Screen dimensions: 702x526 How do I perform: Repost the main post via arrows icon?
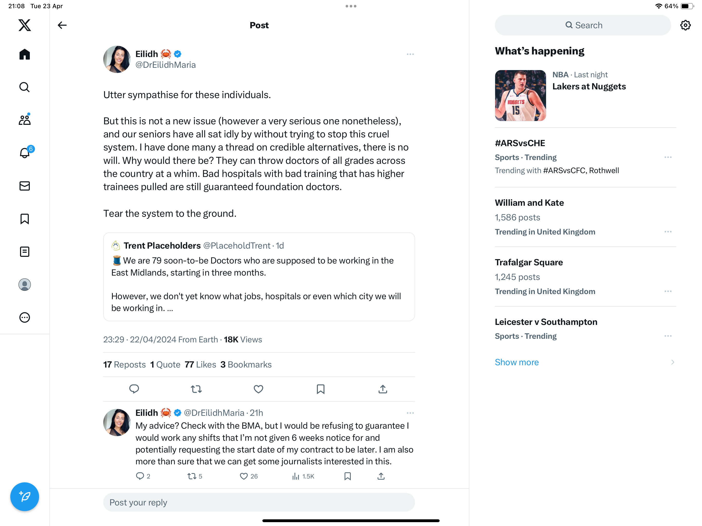(196, 389)
